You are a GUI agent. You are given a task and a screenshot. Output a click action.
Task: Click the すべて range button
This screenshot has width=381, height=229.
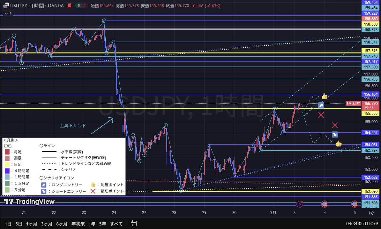(116, 224)
